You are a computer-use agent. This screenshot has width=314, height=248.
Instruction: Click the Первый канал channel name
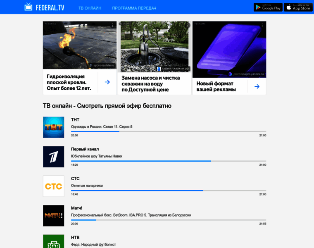coord(85,149)
